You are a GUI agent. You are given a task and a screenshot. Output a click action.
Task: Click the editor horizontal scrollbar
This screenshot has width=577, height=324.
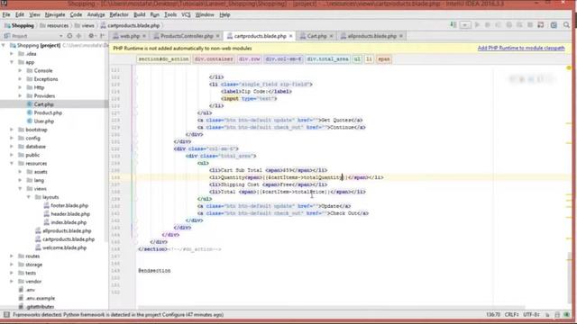331,308
